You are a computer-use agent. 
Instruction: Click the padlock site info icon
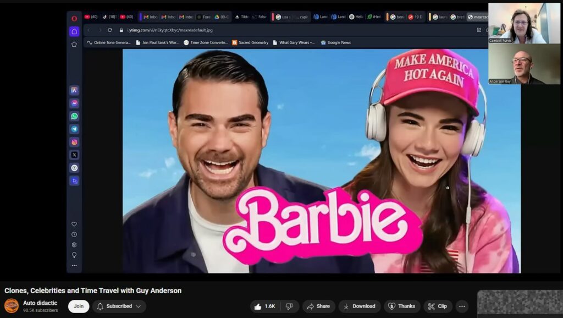pos(122,30)
